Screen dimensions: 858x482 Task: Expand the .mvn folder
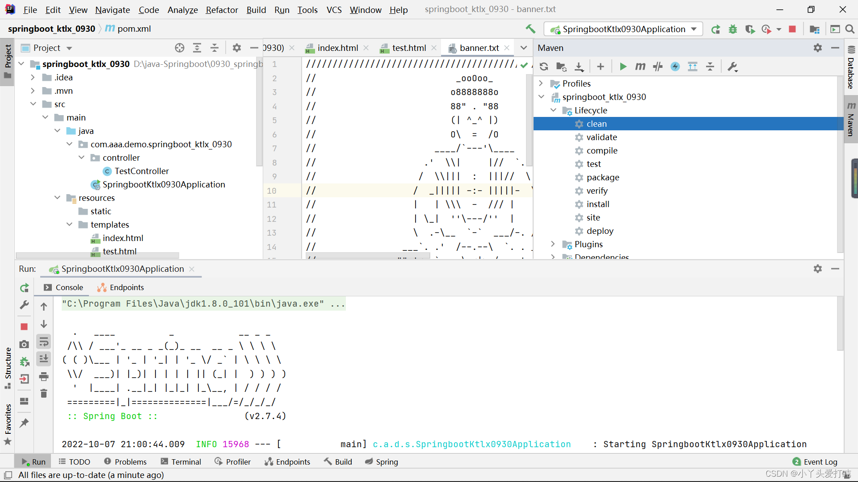33,91
